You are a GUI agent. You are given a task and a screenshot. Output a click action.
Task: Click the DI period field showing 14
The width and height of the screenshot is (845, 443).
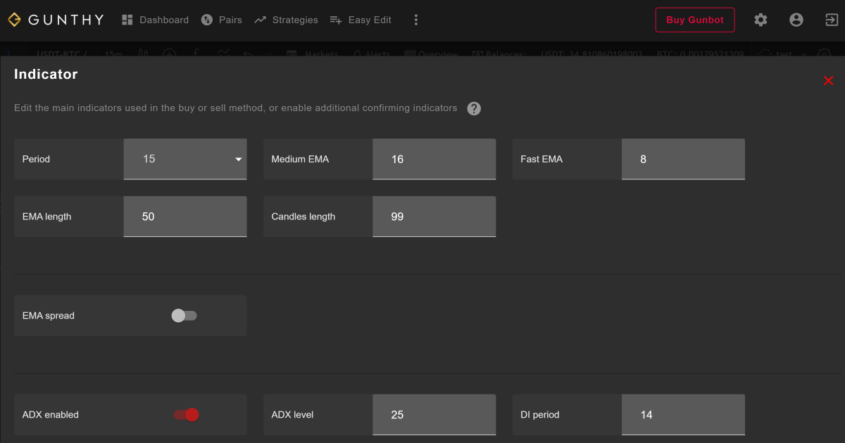coord(683,415)
